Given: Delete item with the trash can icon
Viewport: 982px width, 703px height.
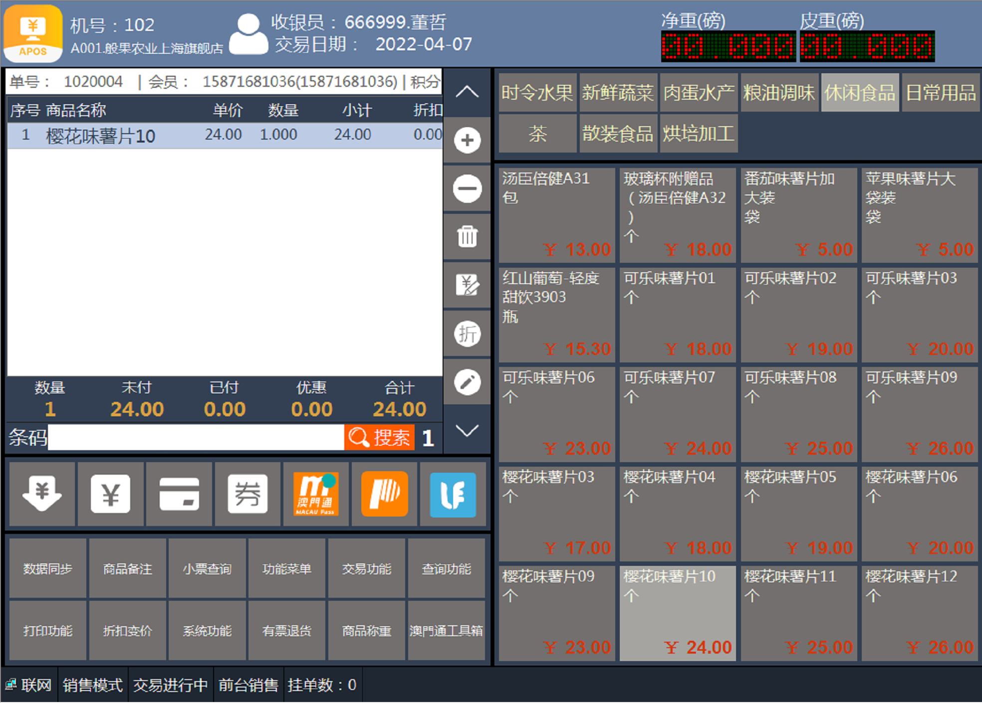Looking at the screenshot, I should coord(467,236).
